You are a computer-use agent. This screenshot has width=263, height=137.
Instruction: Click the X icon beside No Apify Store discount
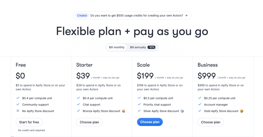click(18, 111)
